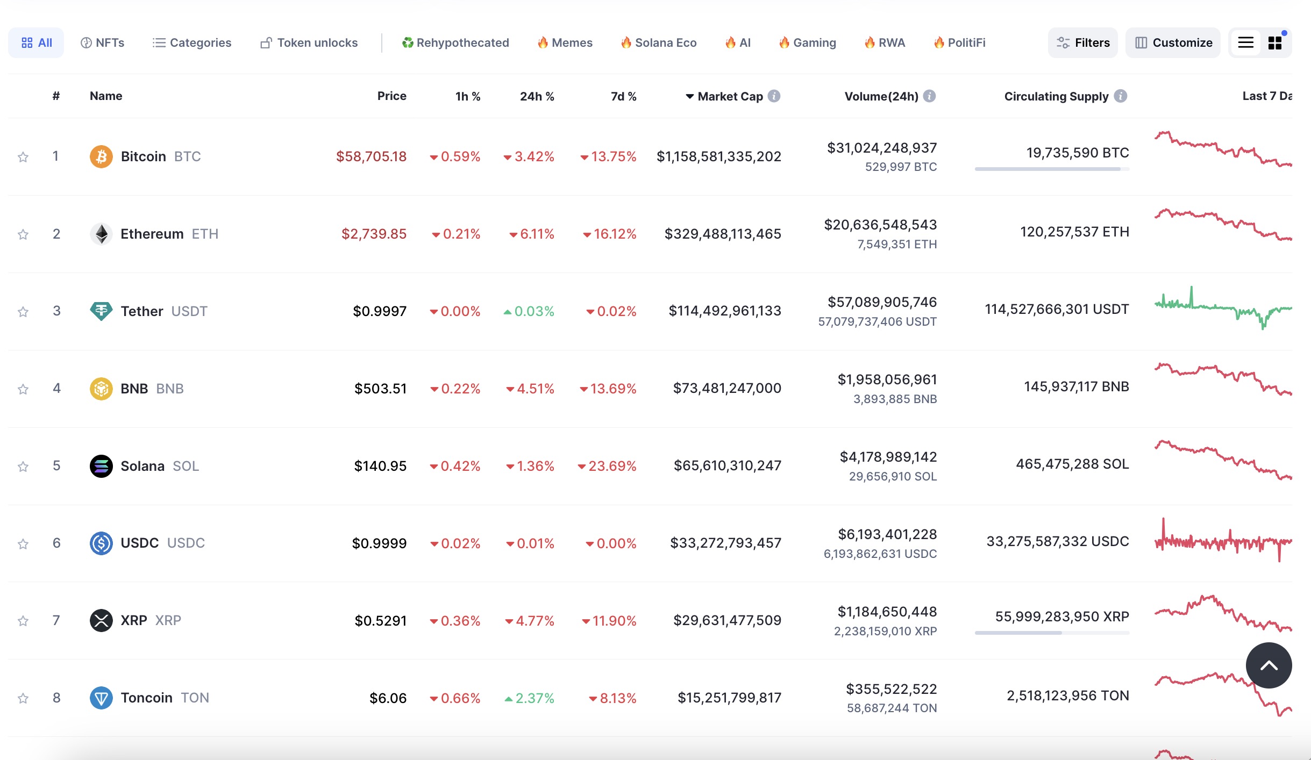Switch to grid view layout icon
The width and height of the screenshot is (1311, 760).
pos(1275,42)
